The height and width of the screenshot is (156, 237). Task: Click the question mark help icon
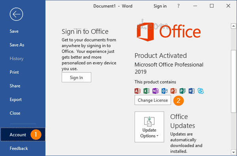tap(179, 6)
